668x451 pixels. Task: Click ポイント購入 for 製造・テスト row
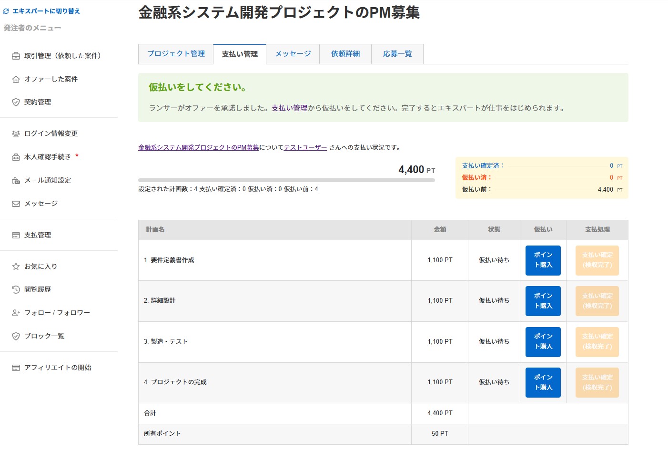[x=543, y=342]
